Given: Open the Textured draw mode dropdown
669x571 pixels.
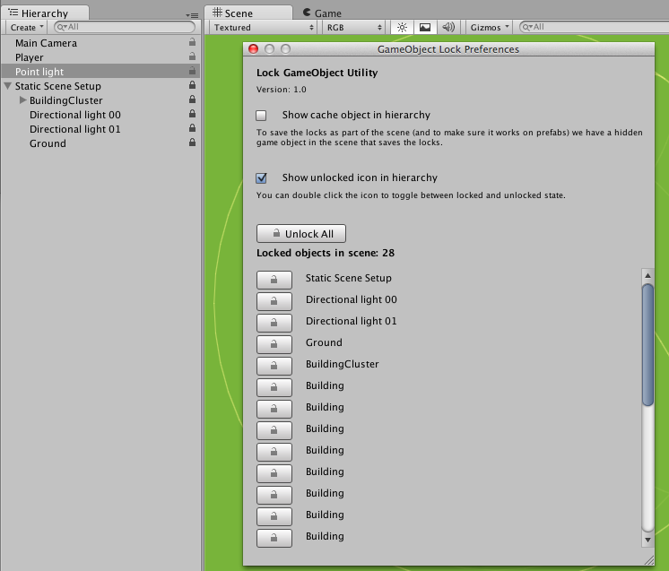Looking at the screenshot, I should (264, 27).
